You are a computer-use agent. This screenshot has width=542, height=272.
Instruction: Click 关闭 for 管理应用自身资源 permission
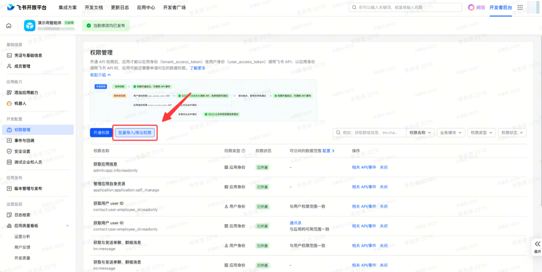coord(384,187)
